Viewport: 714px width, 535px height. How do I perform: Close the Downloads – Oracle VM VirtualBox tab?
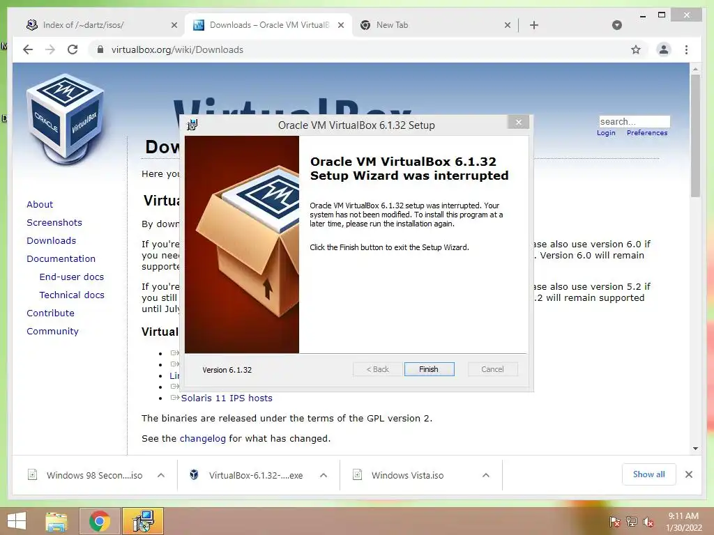tap(340, 25)
